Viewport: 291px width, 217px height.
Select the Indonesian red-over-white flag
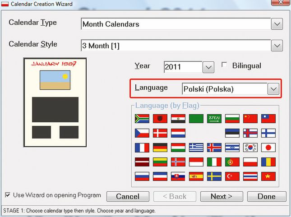pyautogui.click(x=196, y=162)
